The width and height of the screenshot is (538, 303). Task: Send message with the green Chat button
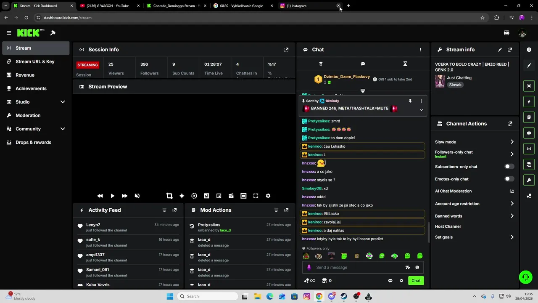(416, 281)
